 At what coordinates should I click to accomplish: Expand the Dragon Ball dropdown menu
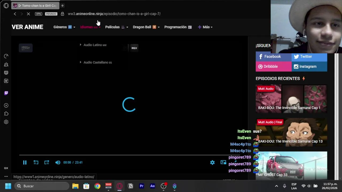tap(146, 27)
